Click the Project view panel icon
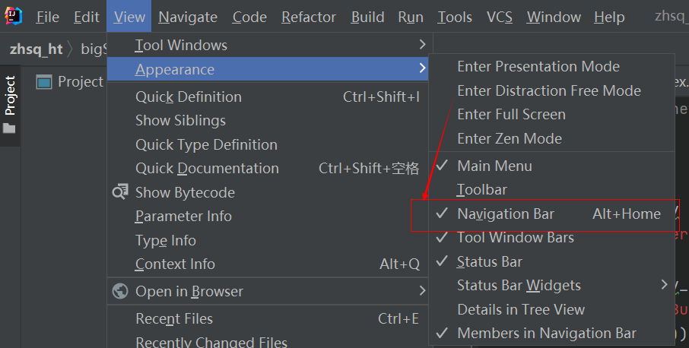Screen dimensions: 689x348 [44, 82]
